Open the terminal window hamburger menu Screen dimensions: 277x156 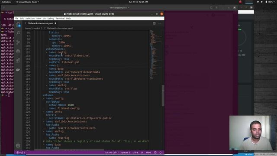click(x=216, y=8)
